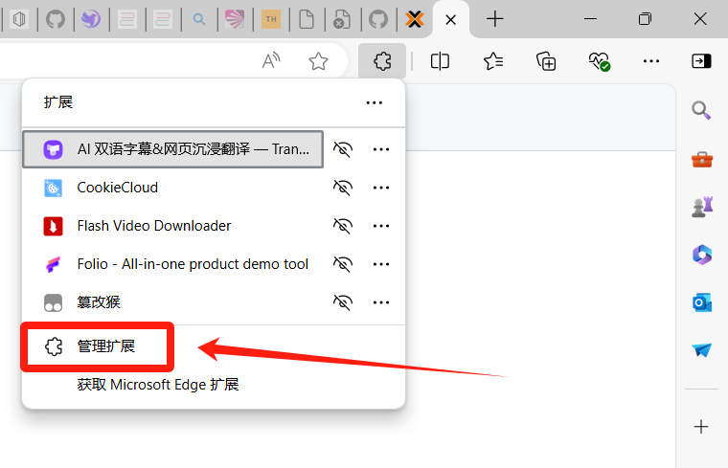This screenshot has width=728, height=468.
Task: Toggle toolbar visibility for Flash Video Downloader
Action: click(x=343, y=226)
